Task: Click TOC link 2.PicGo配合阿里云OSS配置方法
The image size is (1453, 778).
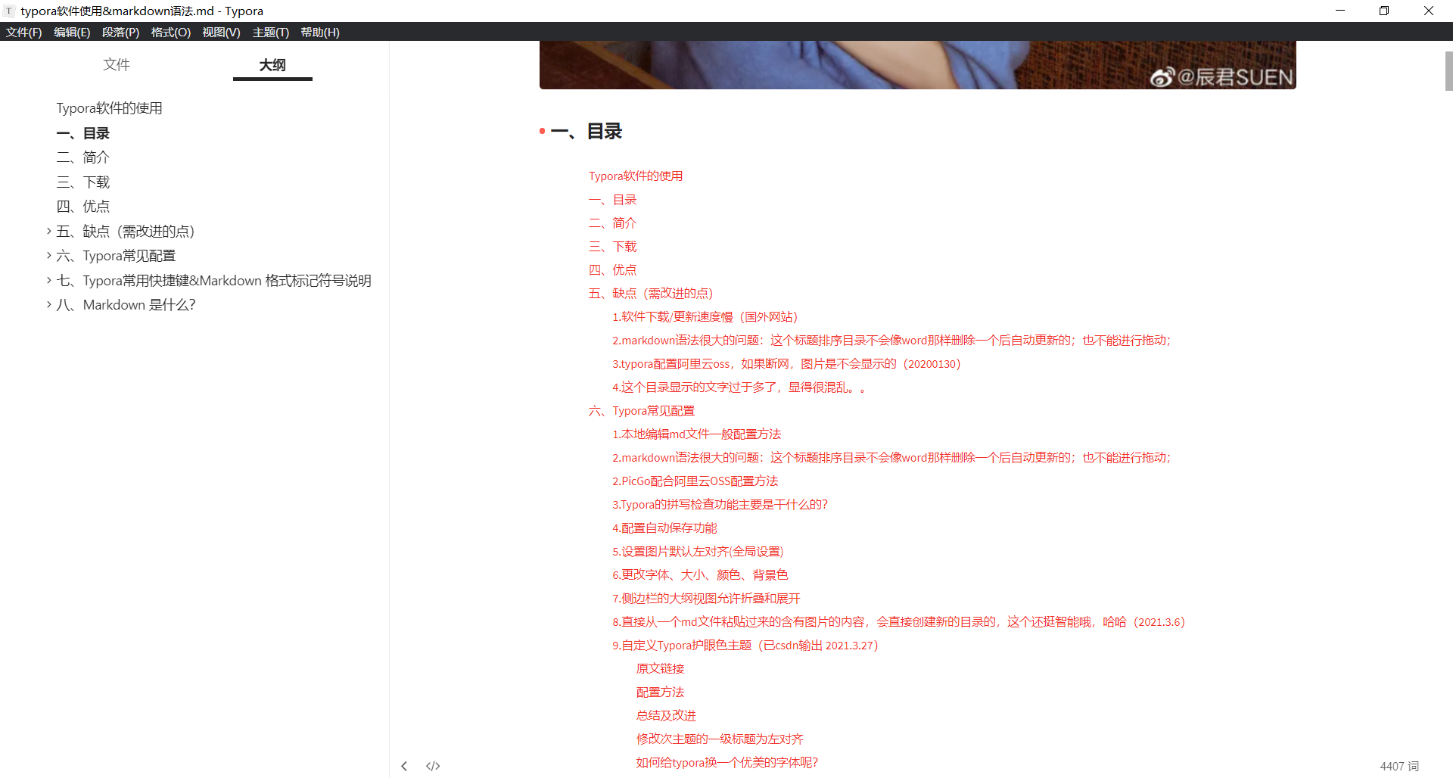Action: click(695, 481)
